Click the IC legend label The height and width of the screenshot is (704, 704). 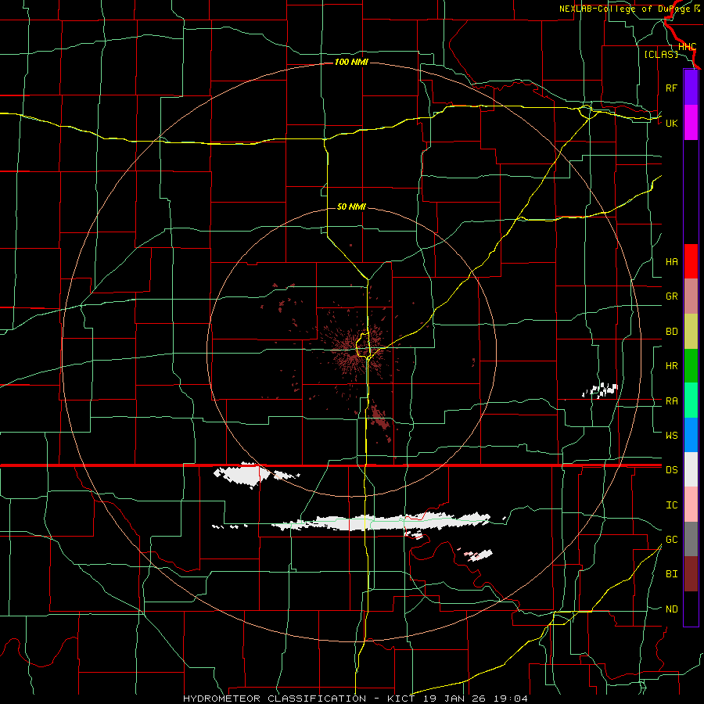(671, 505)
